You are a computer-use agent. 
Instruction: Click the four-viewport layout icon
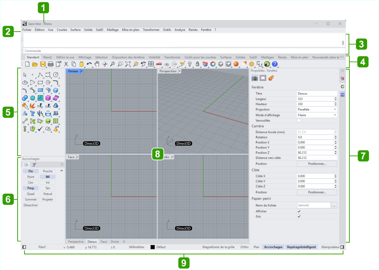151,64
